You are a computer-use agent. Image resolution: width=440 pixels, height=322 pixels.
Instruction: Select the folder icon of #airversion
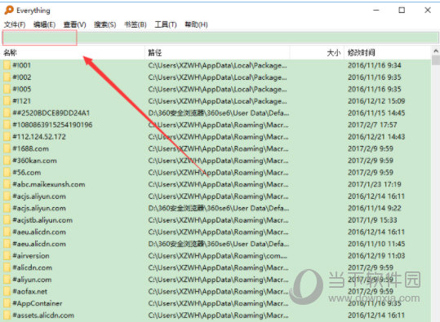[7, 256]
